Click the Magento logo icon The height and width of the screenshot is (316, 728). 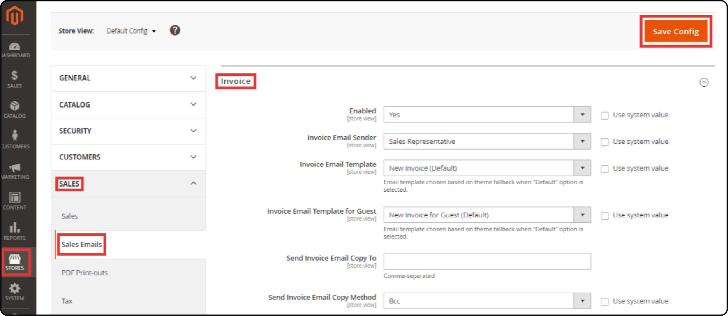point(15,16)
